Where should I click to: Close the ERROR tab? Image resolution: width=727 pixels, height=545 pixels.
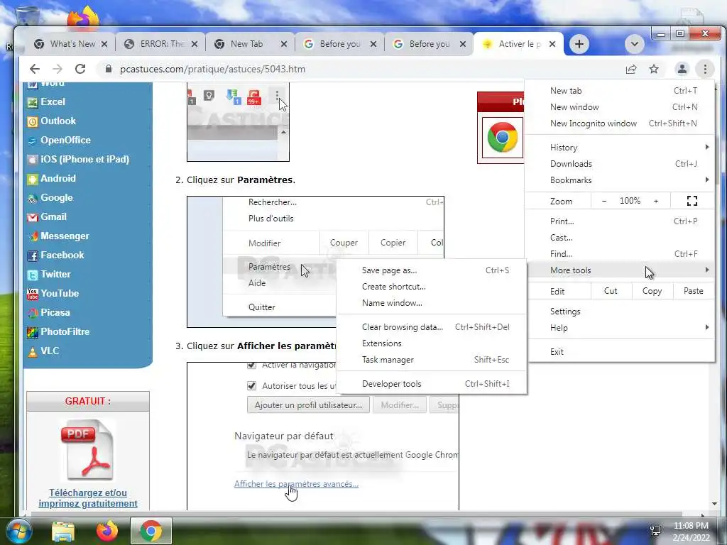pyautogui.click(x=195, y=44)
